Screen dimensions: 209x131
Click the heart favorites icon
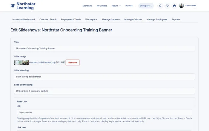click(x=167, y=6)
